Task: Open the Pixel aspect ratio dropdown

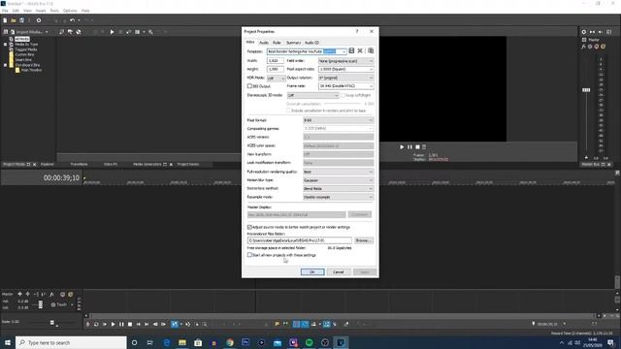Action: pos(345,69)
